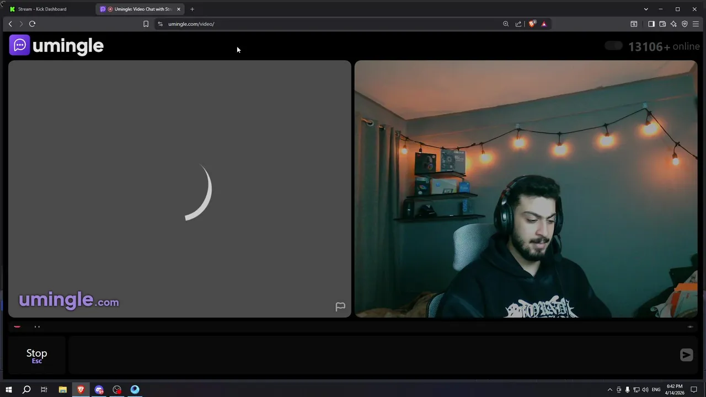Open the zoom magnifier in address bar
Screen dimensions: 706x397
click(x=506, y=24)
